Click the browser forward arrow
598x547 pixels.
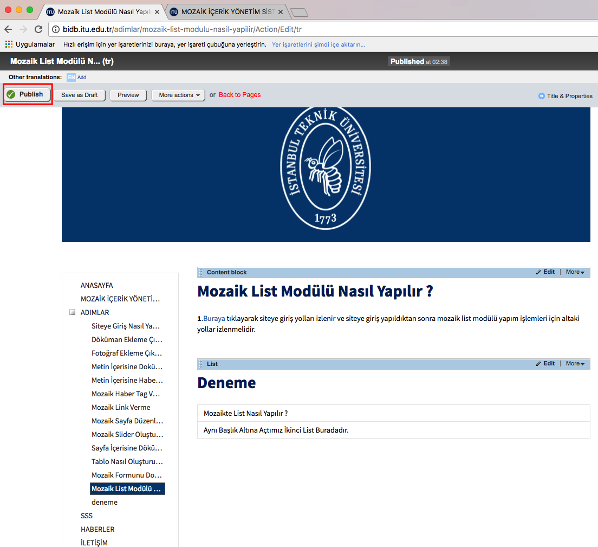(23, 29)
